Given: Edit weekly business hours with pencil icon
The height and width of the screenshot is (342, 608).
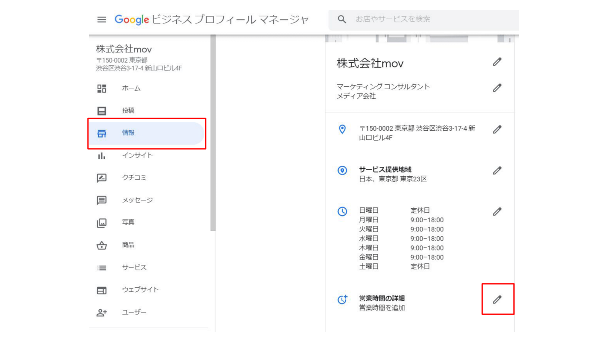Looking at the screenshot, I should coord(497,212).
